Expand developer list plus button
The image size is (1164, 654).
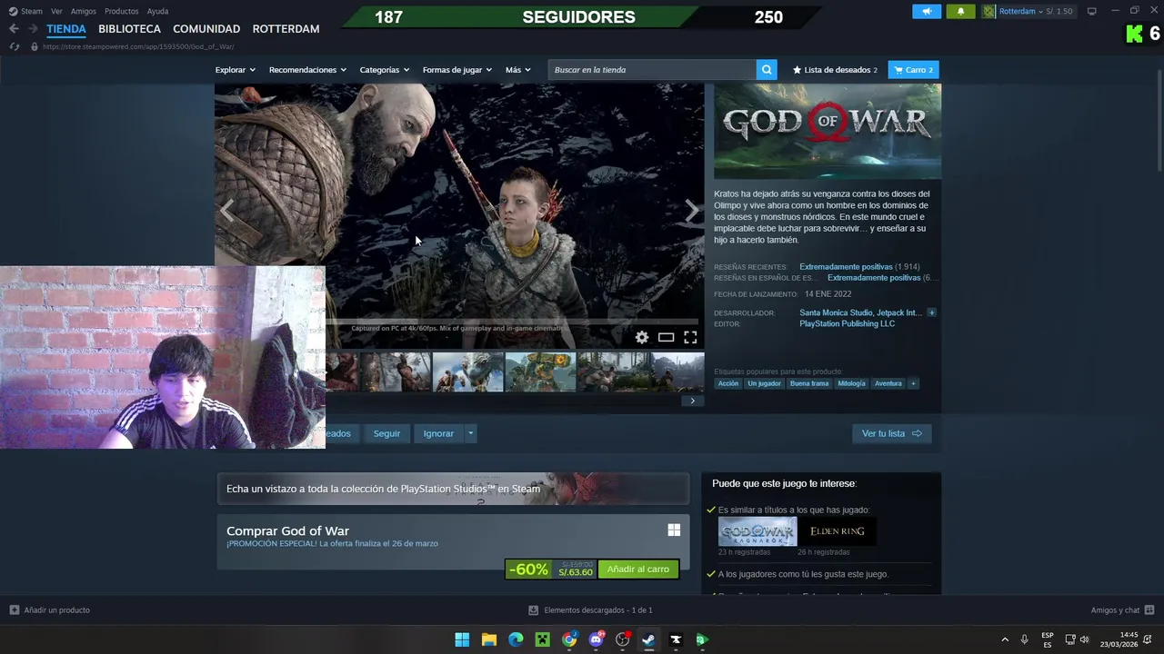(931, 312)
